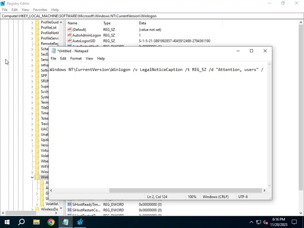Open Registry Editor Favorites menu
Image resolution: width=304 pixels, height=228 pixels.
[40, 10]
